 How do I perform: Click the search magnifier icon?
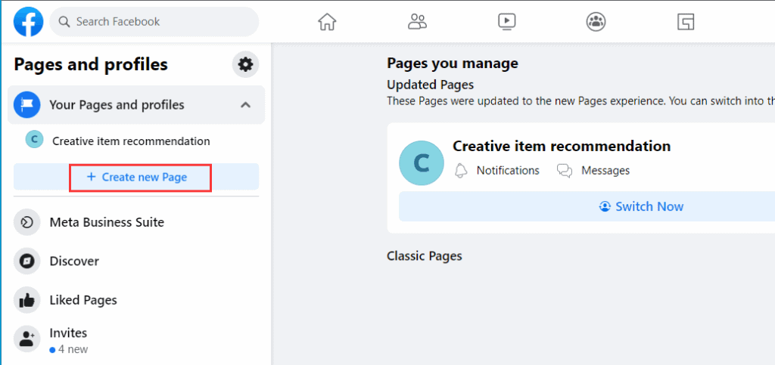(x=64, y=22)
